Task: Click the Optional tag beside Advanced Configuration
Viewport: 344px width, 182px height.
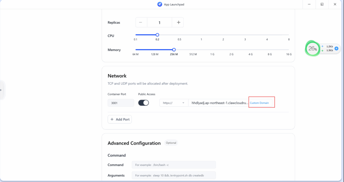Action: click(171, 143)
